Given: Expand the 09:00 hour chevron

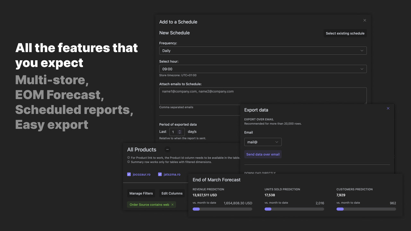Looking at the screenshot, I should click(x=362, y=69).
